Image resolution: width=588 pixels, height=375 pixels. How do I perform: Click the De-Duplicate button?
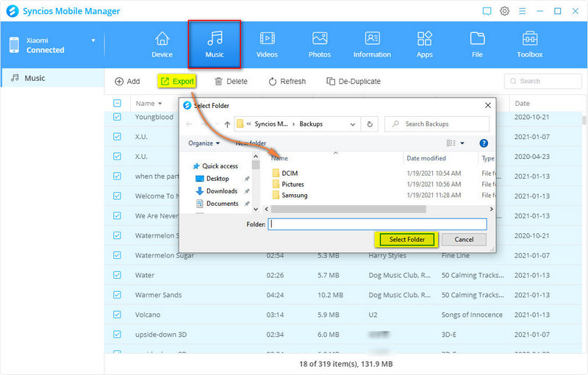(x=354, y=82)
